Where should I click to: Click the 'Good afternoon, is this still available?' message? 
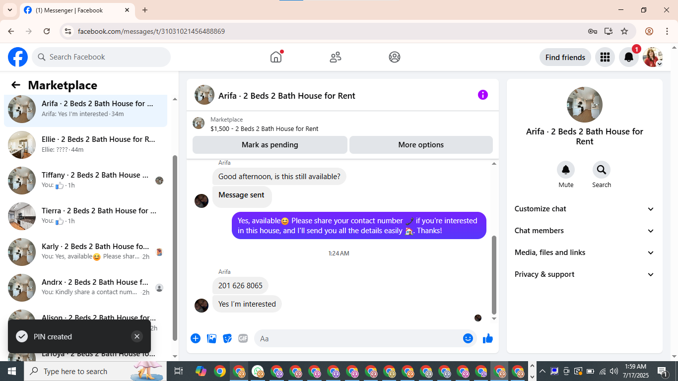(279, 176)
